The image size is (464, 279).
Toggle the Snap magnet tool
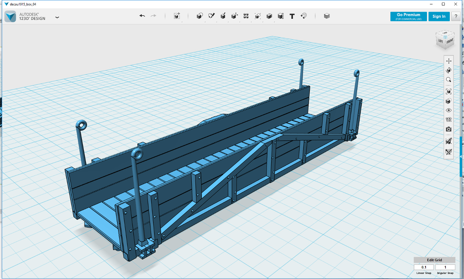[304, 16]
